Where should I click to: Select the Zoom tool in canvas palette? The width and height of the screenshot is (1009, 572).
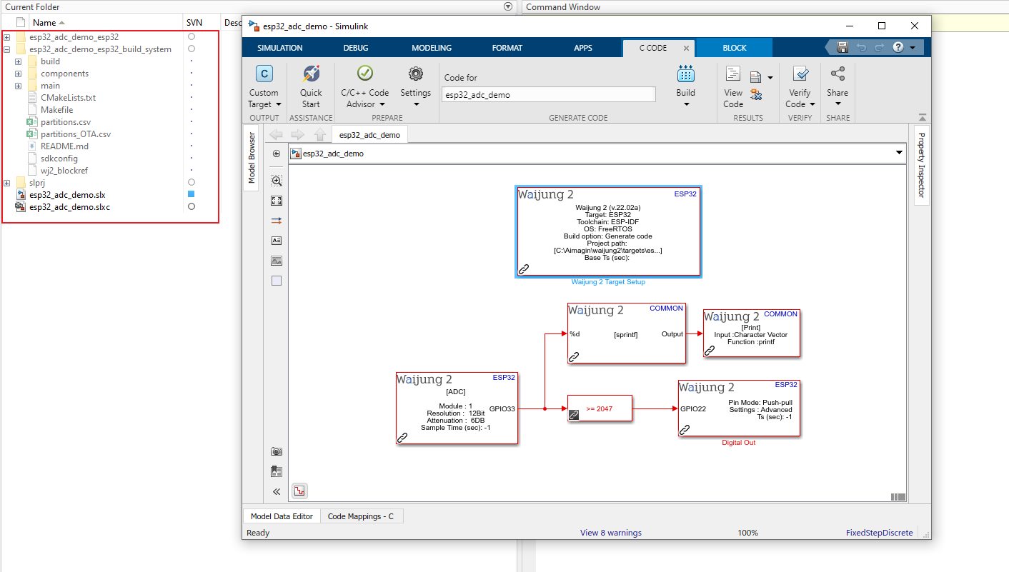[x=277, y=181]
